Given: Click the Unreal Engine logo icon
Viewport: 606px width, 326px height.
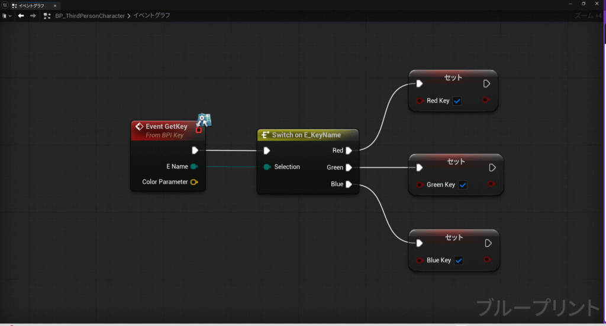Looking at the screenshot, I should point(5,5).
